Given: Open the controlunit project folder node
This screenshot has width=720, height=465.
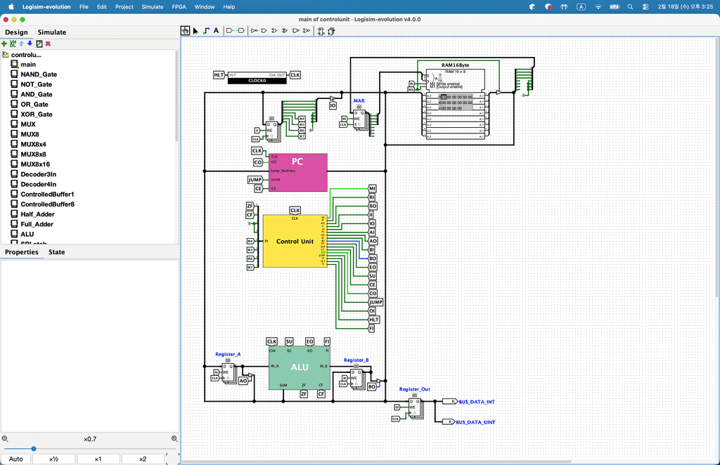Looking at the screenshot, I should (x=27, y=54).
